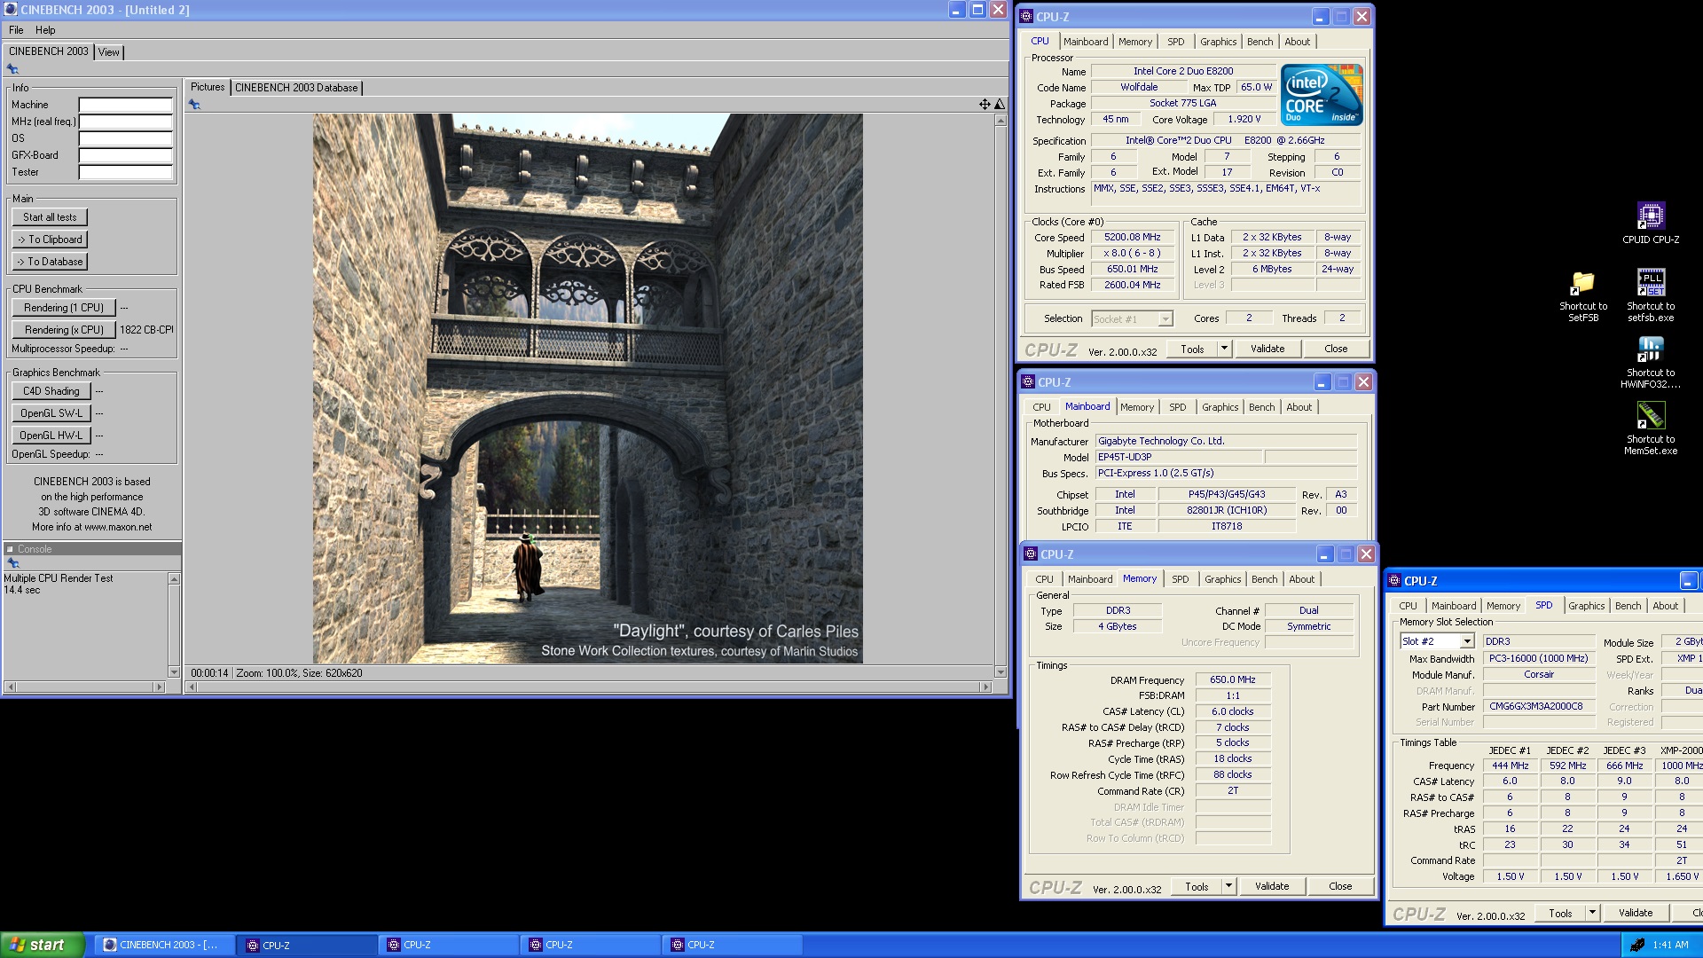Open the Socket #1 selection dropdown
The image size is (1703, 958).
coord(1165,319)
